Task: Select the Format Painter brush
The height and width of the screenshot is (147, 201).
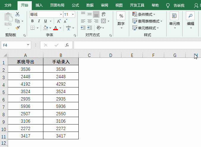Action: (18, 28)
